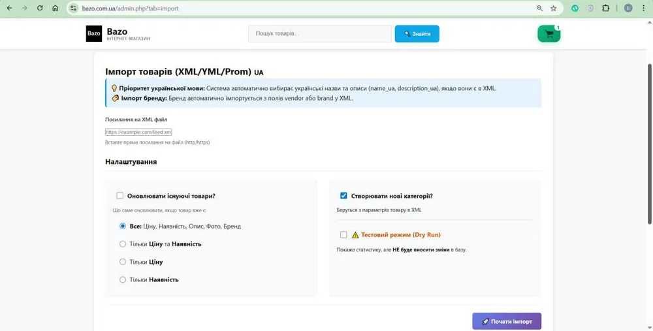Select radio 'Тільки Ціну та Наявність'

(123, 244)
